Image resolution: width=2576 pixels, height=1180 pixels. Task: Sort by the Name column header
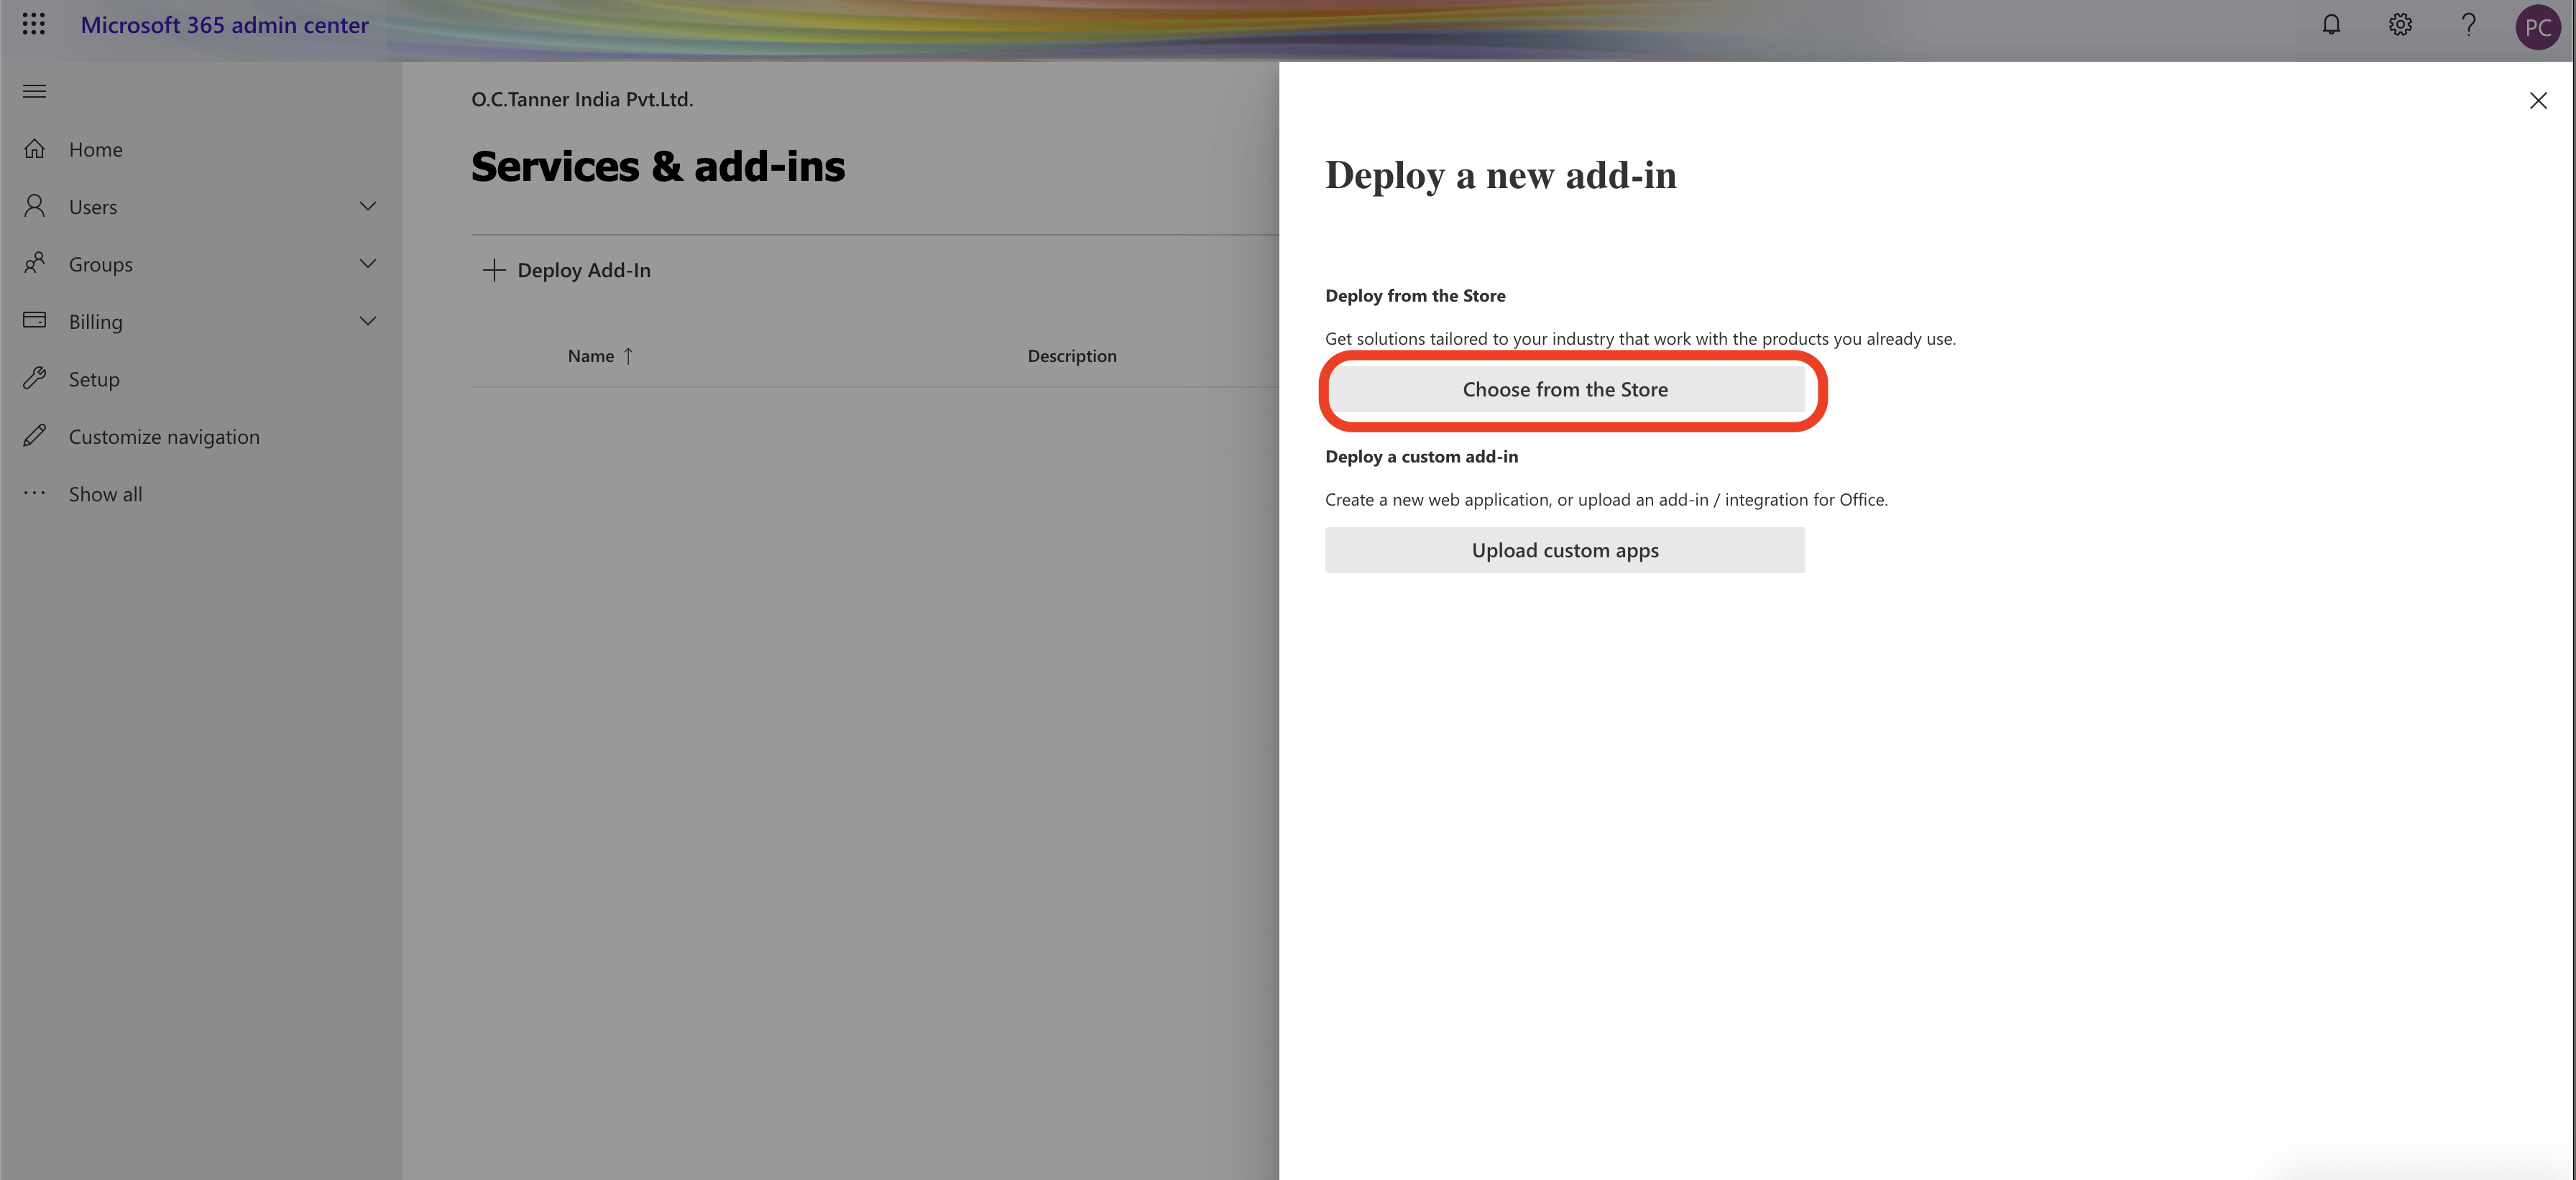click(x=591, y=356)
